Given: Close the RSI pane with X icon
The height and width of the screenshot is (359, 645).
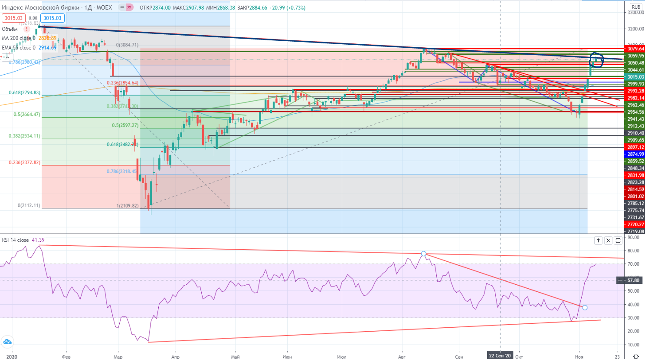Looking at the screenshot, I should 608,240.
